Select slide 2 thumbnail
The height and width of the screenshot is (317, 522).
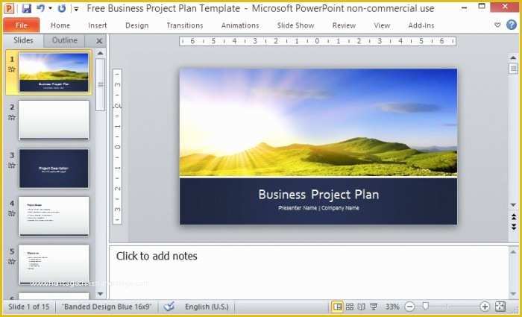pyautogui.click(x=54, y=120)
